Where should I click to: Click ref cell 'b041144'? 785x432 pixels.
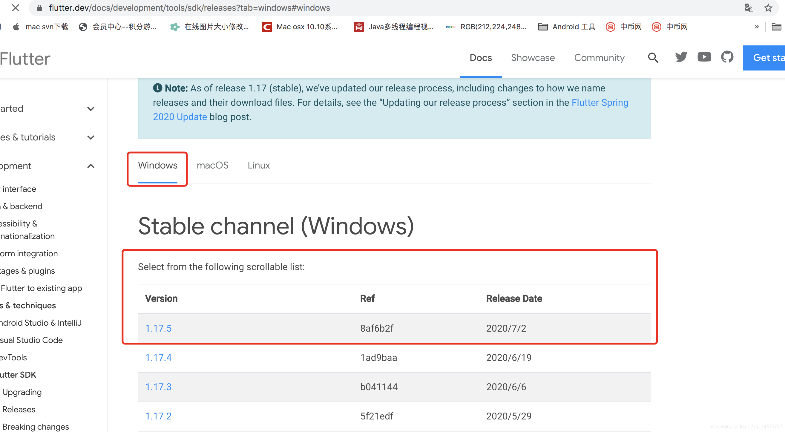pyautogui.click(x=379, y=387)
